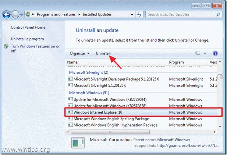The image size is (227, 155).
Task: Click Microsoft Silverlight program cell for Developer Package
Action: [x=186, y=79]
